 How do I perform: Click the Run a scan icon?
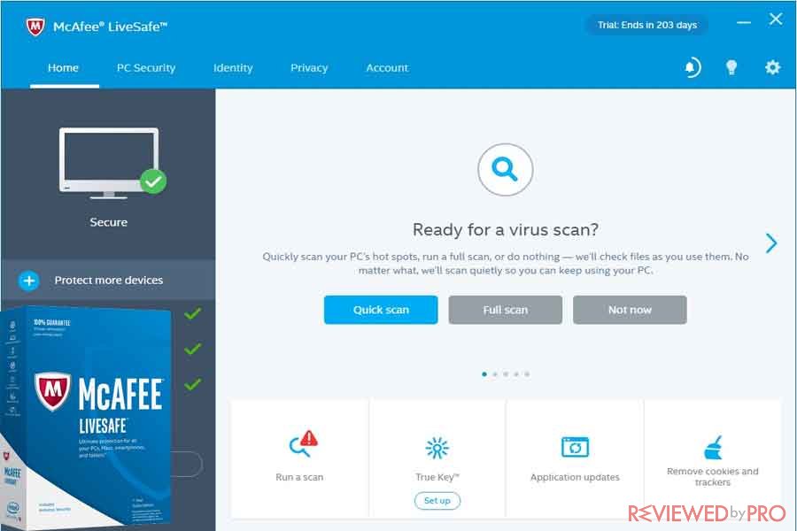(x=304, y=443)
